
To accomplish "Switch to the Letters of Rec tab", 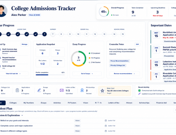I will (x=114, y=103).
